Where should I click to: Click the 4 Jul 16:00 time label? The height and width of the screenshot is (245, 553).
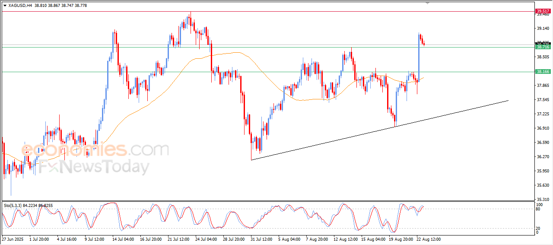[67, 239]
